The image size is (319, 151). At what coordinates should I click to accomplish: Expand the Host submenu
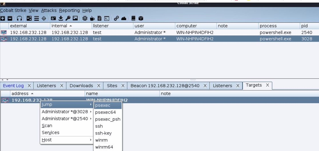click(x=67, y=140)
